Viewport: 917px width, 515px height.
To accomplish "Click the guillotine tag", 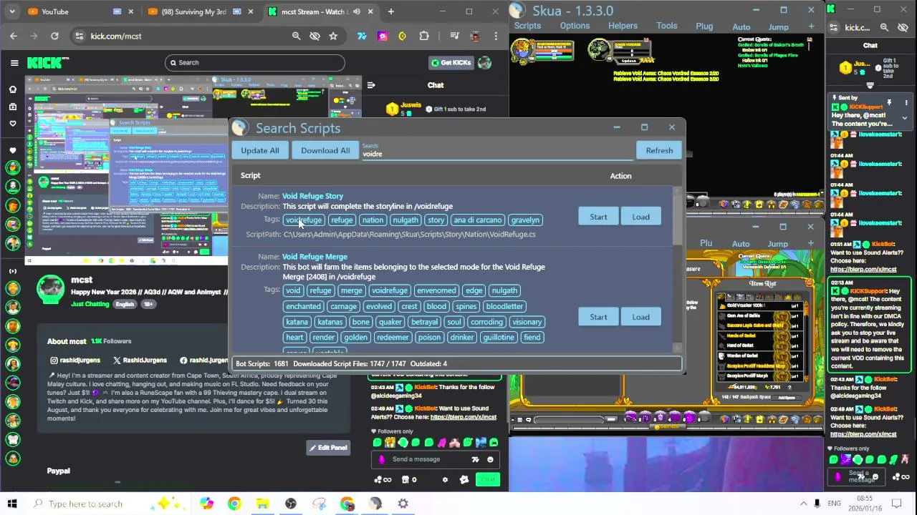I will (499, 338).
